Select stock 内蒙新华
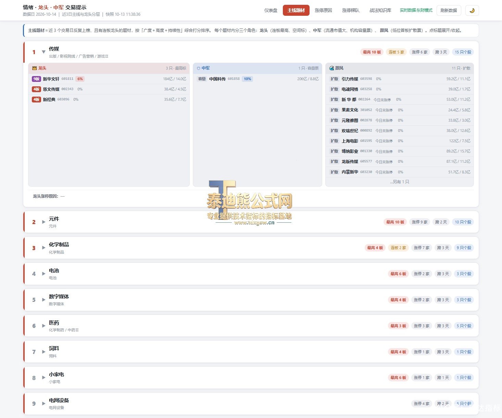502x418 pixels. 350,172
